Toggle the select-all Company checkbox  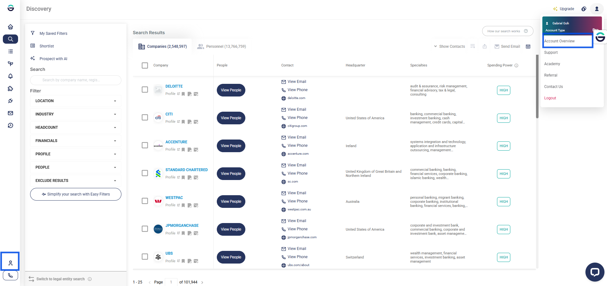click(145, 65)
